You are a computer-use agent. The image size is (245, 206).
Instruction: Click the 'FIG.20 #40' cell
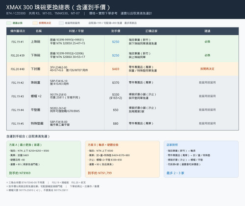18,69
